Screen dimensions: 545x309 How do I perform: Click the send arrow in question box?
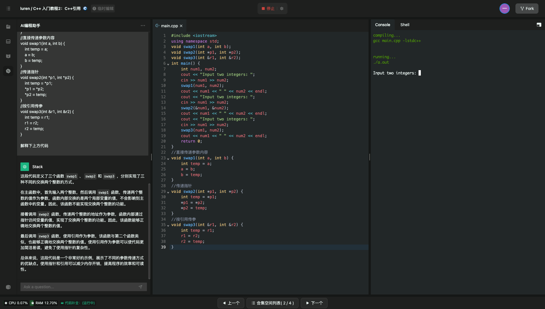pyautogui.click(x=140, y=287)
